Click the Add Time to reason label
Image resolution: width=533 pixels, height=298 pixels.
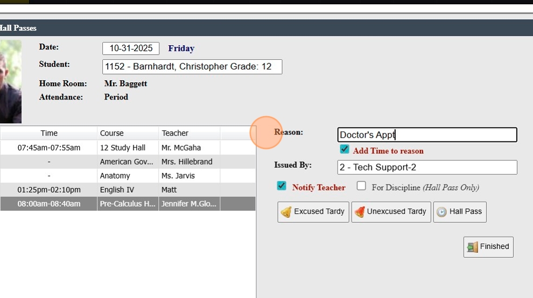click(x=388, y=151)
